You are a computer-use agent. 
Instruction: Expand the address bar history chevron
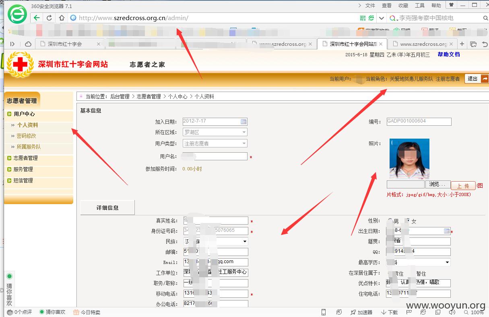click(x=381, y=18)
